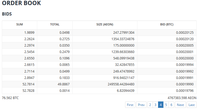Open page 6 of the order book
The width and height of the screenshot is (202, 110).
pyautogui.click(x=171, y=105)
